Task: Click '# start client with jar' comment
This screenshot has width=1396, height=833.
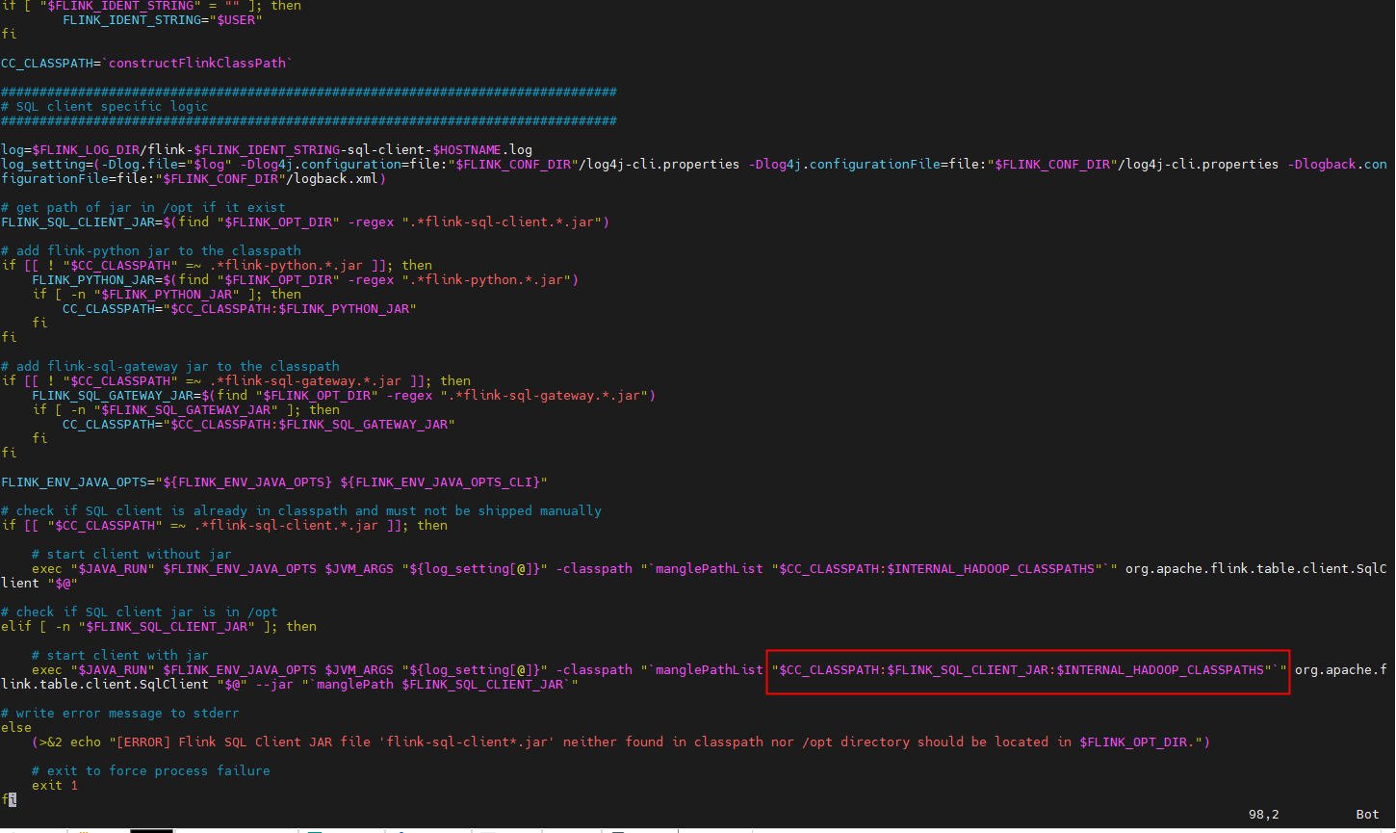Action: point(119,655)
